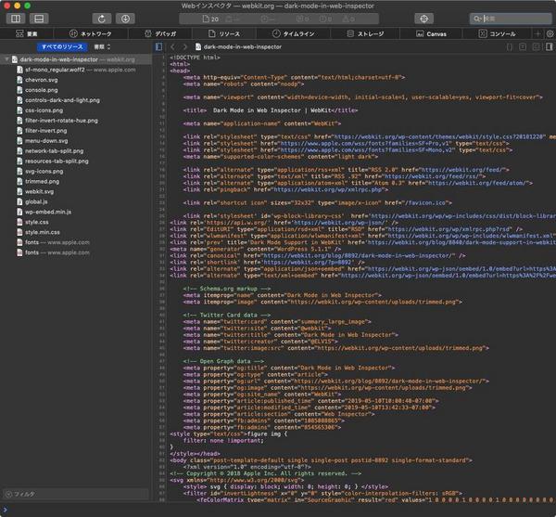Follow the https://webkit.org/feed/rss/ link
The image size is (556, 517).
pos(433,176)
